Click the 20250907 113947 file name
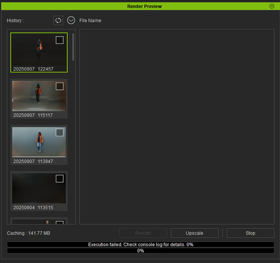The height and width of the screenshot is (263, 280). click(33, 161)
